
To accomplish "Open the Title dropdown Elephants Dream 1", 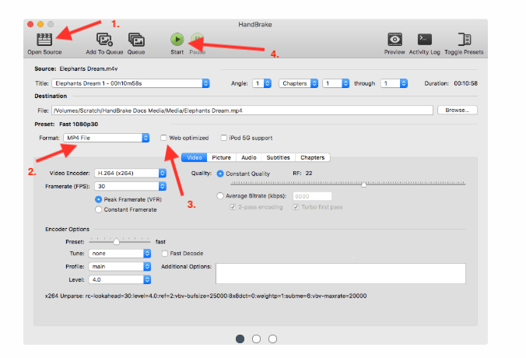I will (131, 83).
